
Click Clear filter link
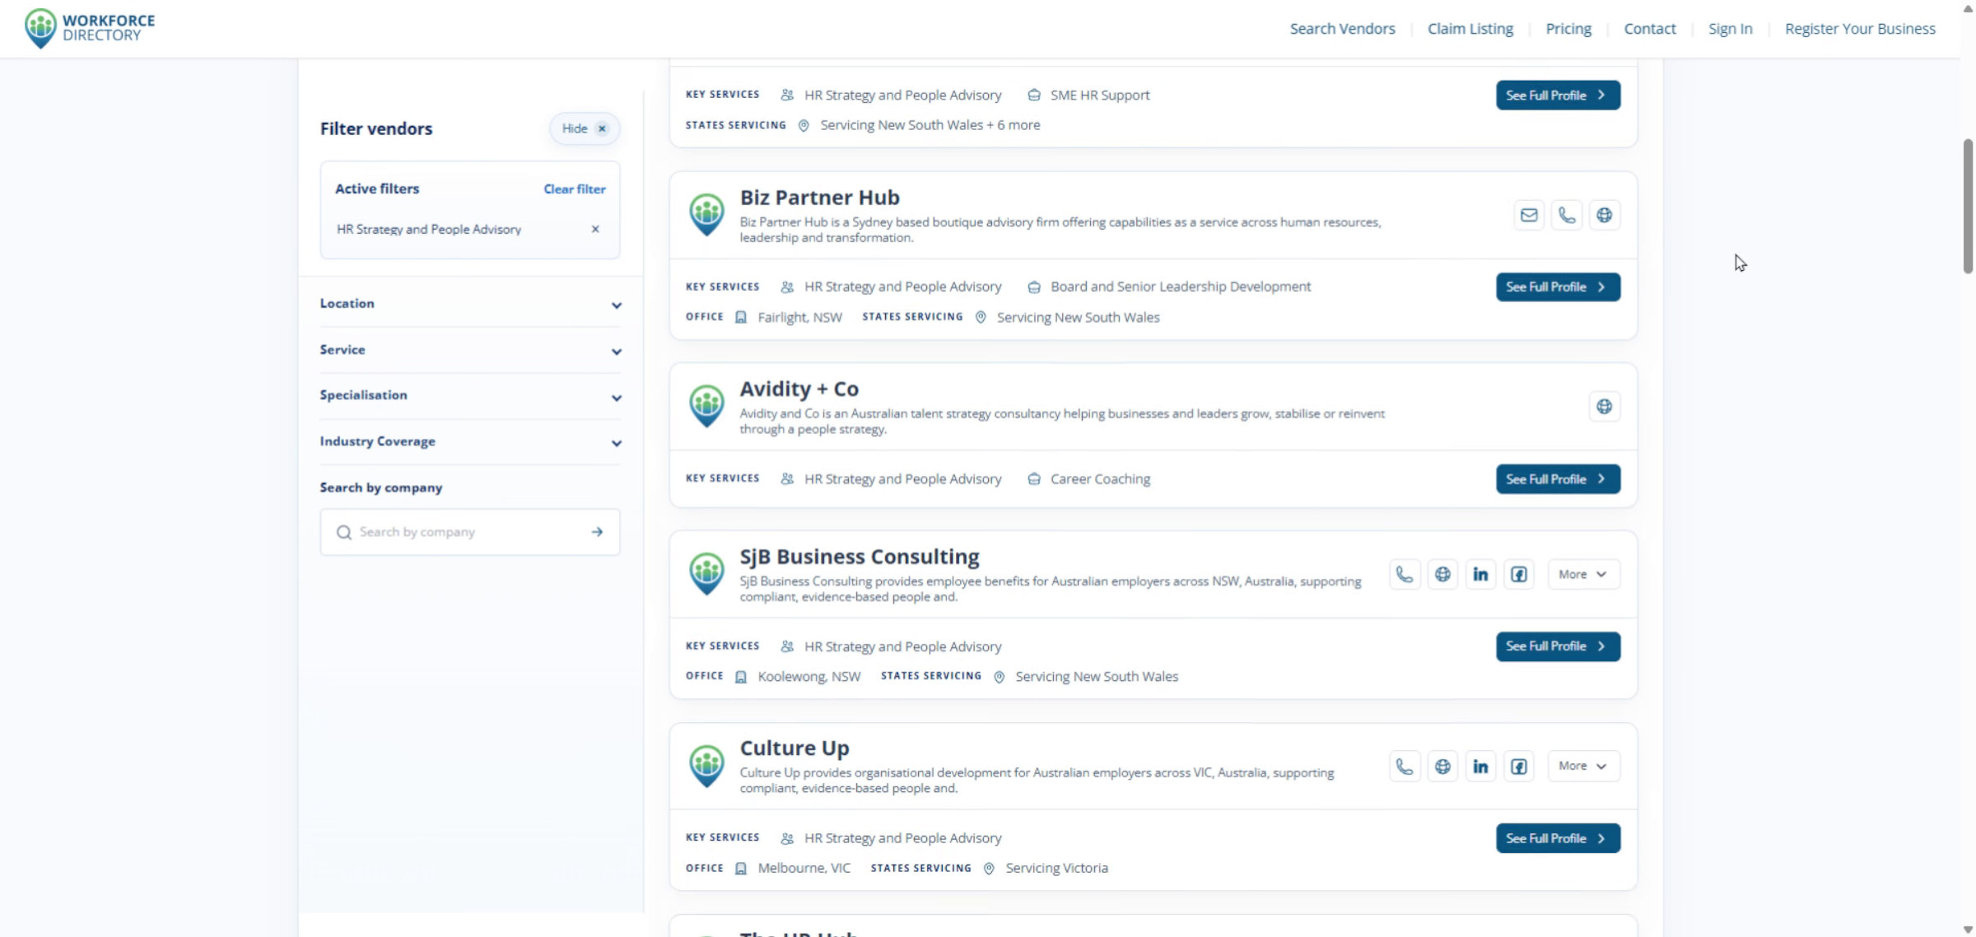pos(574,189)
